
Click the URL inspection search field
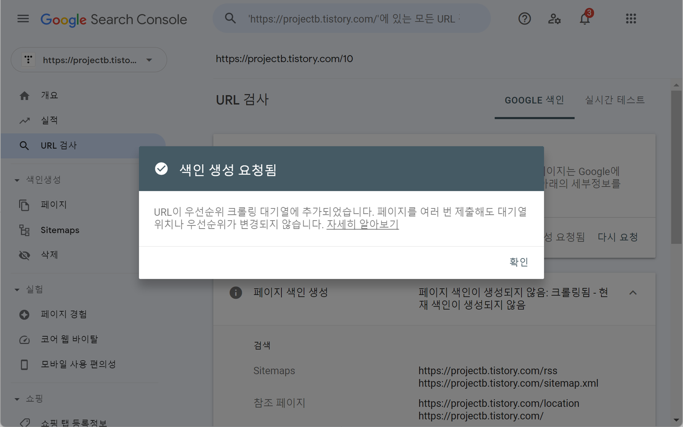(x=352, y=18)
